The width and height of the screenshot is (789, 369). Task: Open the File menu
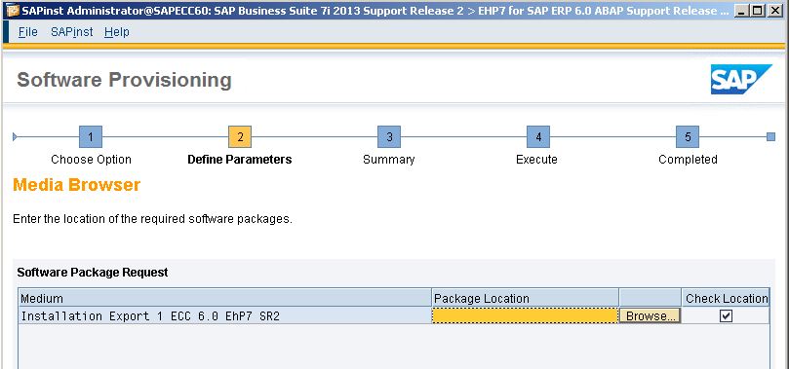coord(27,32)
